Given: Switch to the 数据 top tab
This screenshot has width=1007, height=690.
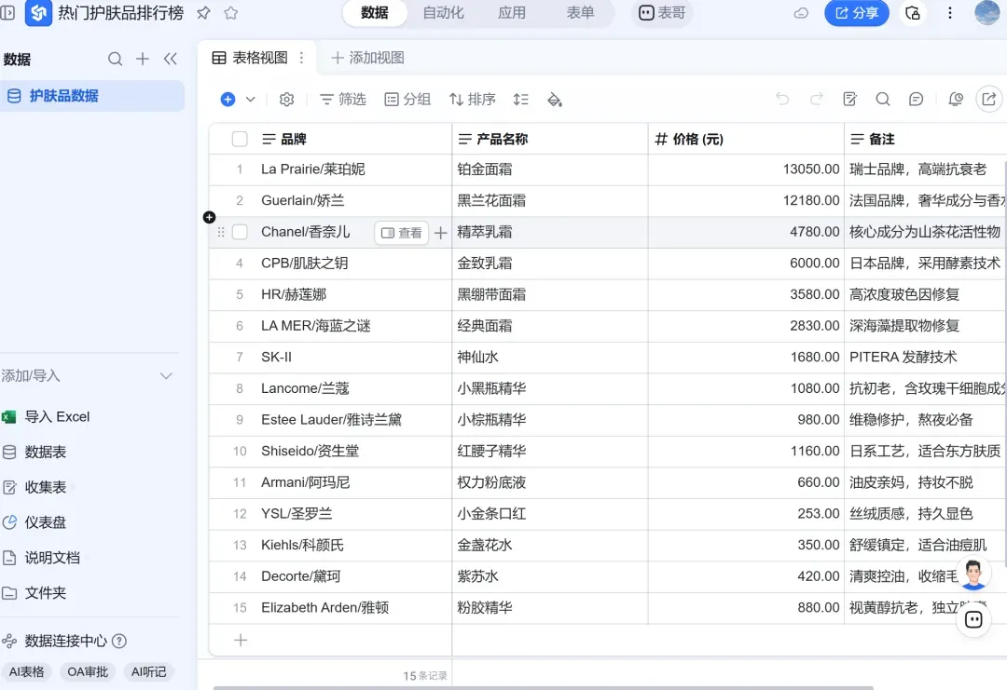Looking at the screenshot, I should pyautogui.click(x=375, y=13).
